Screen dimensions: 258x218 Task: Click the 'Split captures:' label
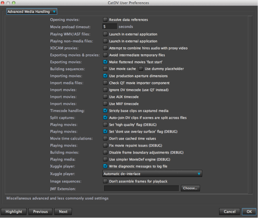pyautogui.click(x=62, y=118)
